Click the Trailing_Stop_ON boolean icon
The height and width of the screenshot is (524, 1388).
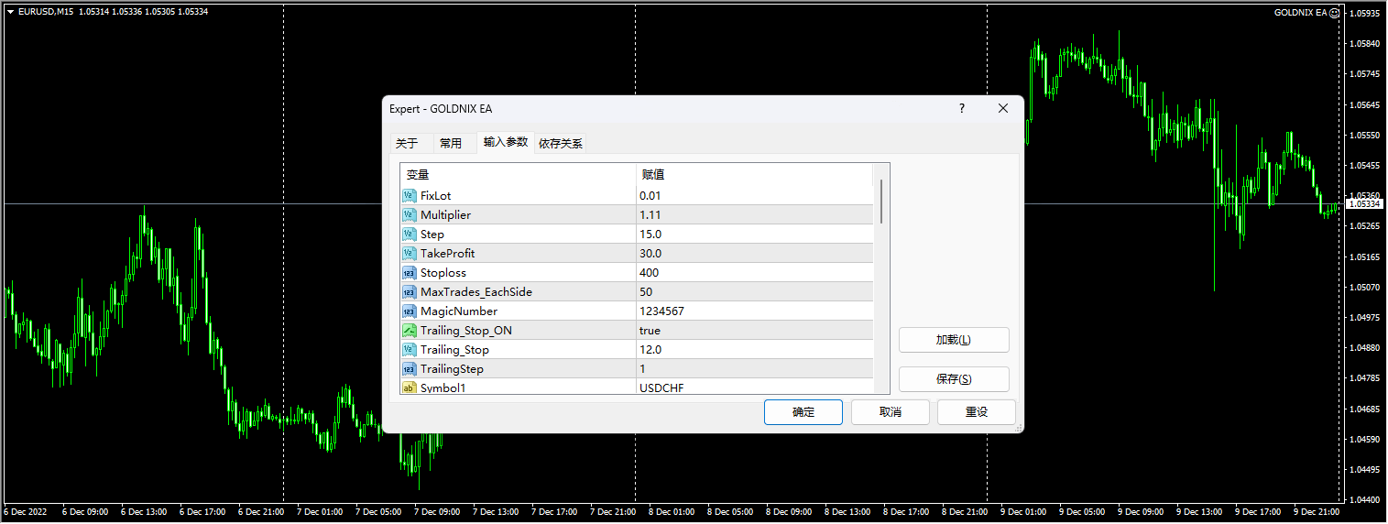pyautogui.click(x=410, y=330)
